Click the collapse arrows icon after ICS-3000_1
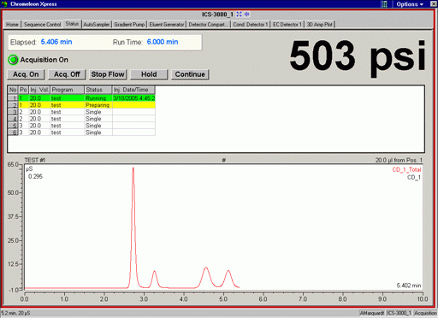 pyautogui.click(x=246, y=14)
